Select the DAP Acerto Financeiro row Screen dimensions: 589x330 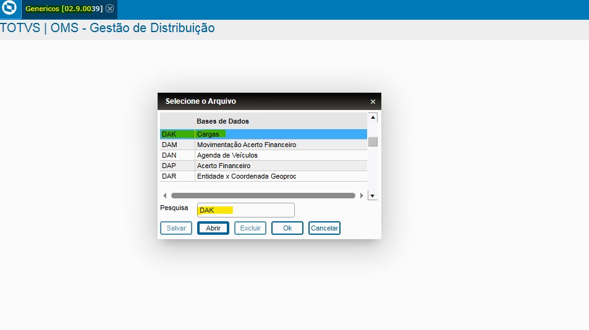pyautogui.click(x=263, y=166)
